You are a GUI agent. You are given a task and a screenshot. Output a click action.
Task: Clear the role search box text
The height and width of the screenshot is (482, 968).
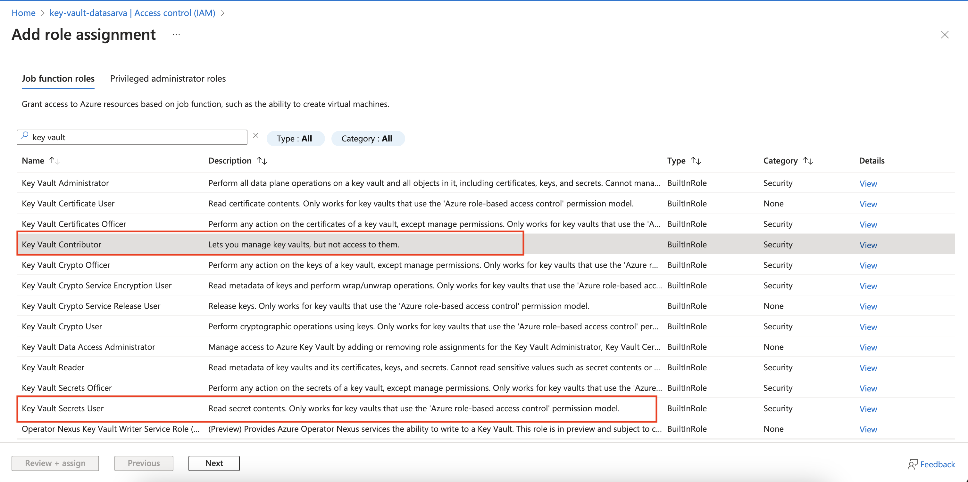(256, 136)
